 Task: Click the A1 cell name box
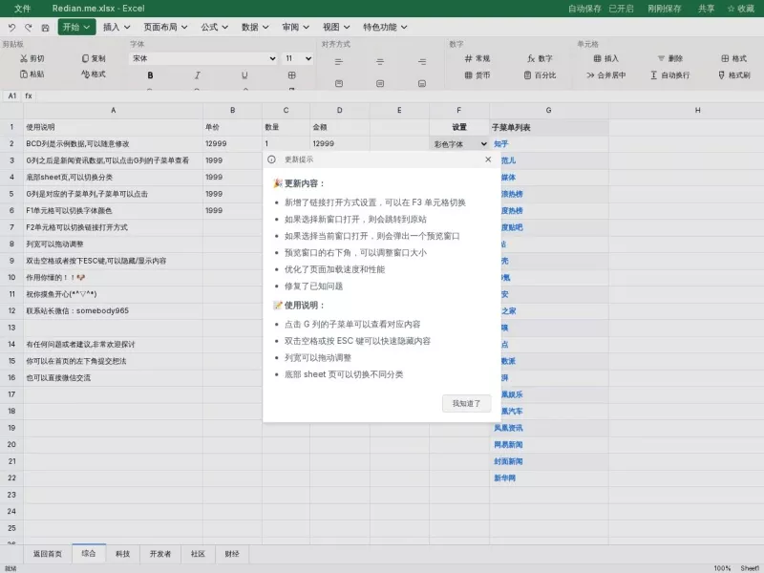click(x=12, y=96)
